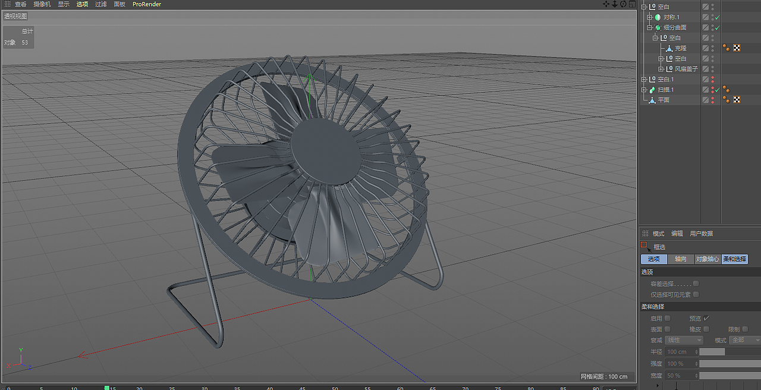Click the 框选 rectangle selection tool icon
The height and width of the screenshot is (390, 761).
click(644, 246)
